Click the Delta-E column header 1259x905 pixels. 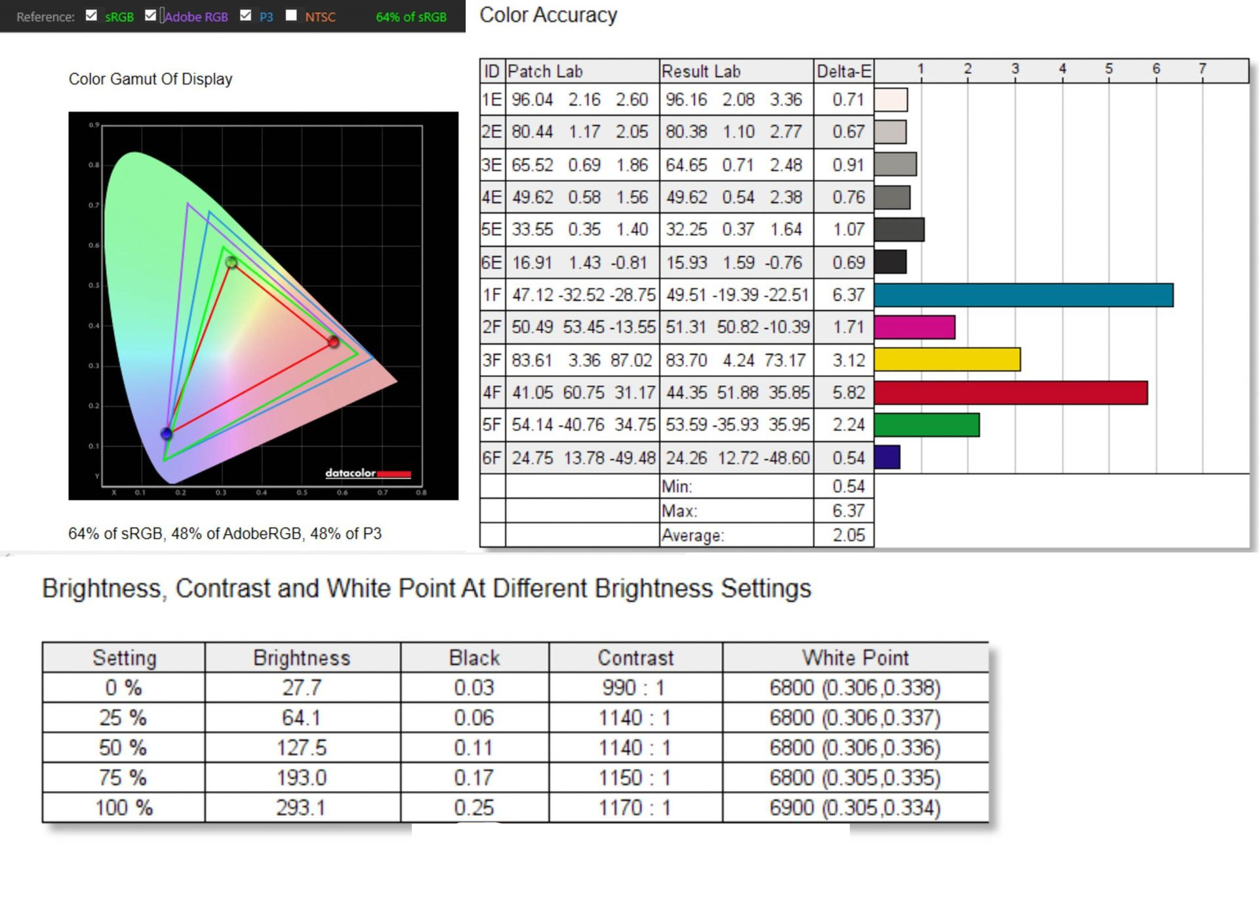coord(843,71)
